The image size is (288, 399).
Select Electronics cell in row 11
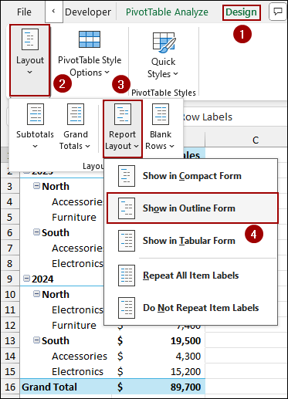tap(62, 309)
